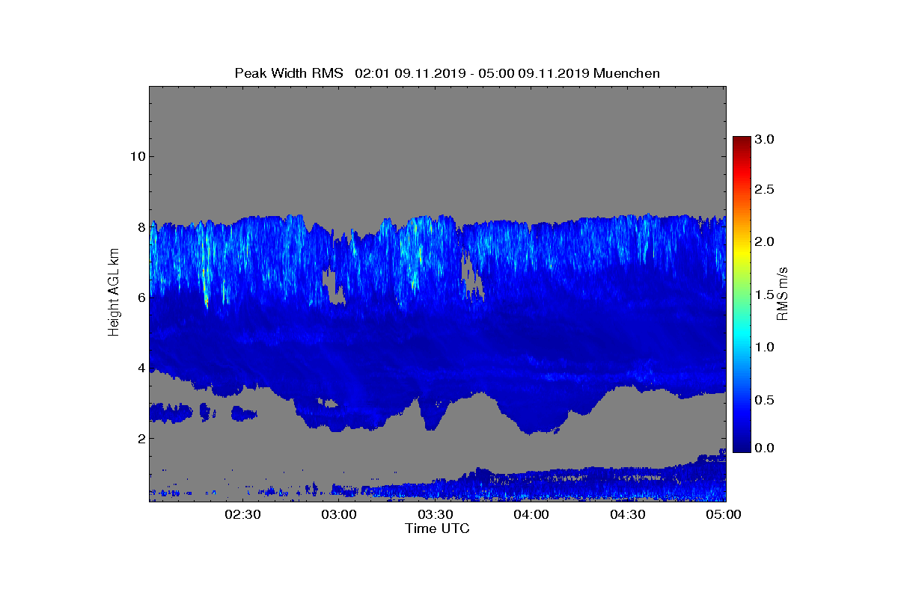Click the 'Time UTC' axis title
898x598 pixels.
click(x=438, y=528)
